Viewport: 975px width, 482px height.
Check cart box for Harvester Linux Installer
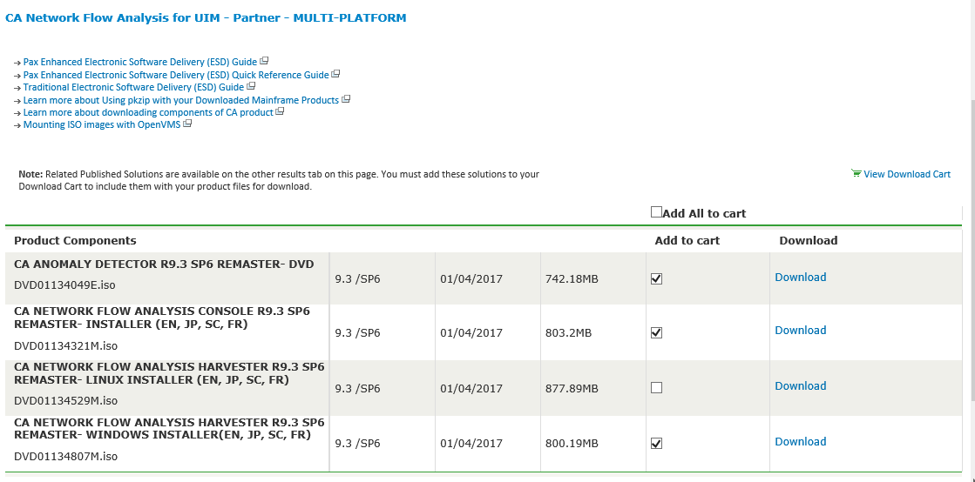click(656, 387)
